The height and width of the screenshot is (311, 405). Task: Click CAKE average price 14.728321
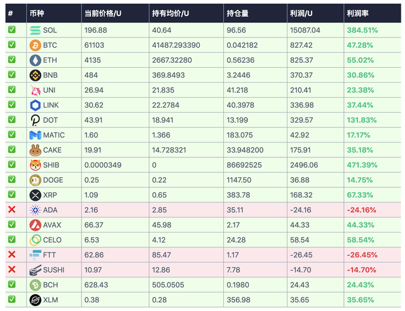(169, 150)
